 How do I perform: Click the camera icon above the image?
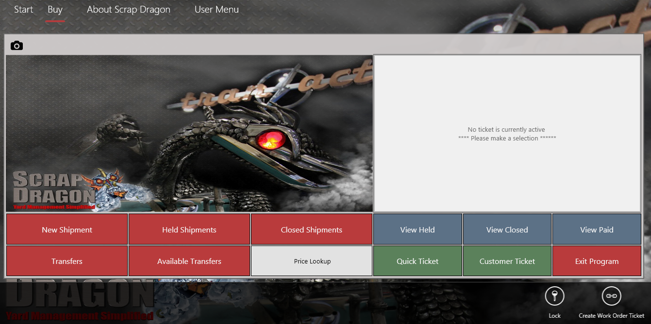[17, 46]
